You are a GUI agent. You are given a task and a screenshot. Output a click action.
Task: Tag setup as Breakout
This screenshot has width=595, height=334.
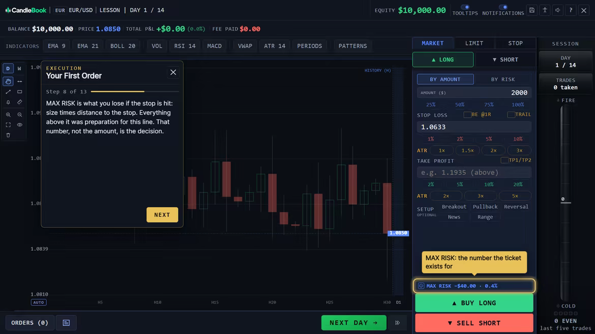pyautogui.click(x=454, y=207)
